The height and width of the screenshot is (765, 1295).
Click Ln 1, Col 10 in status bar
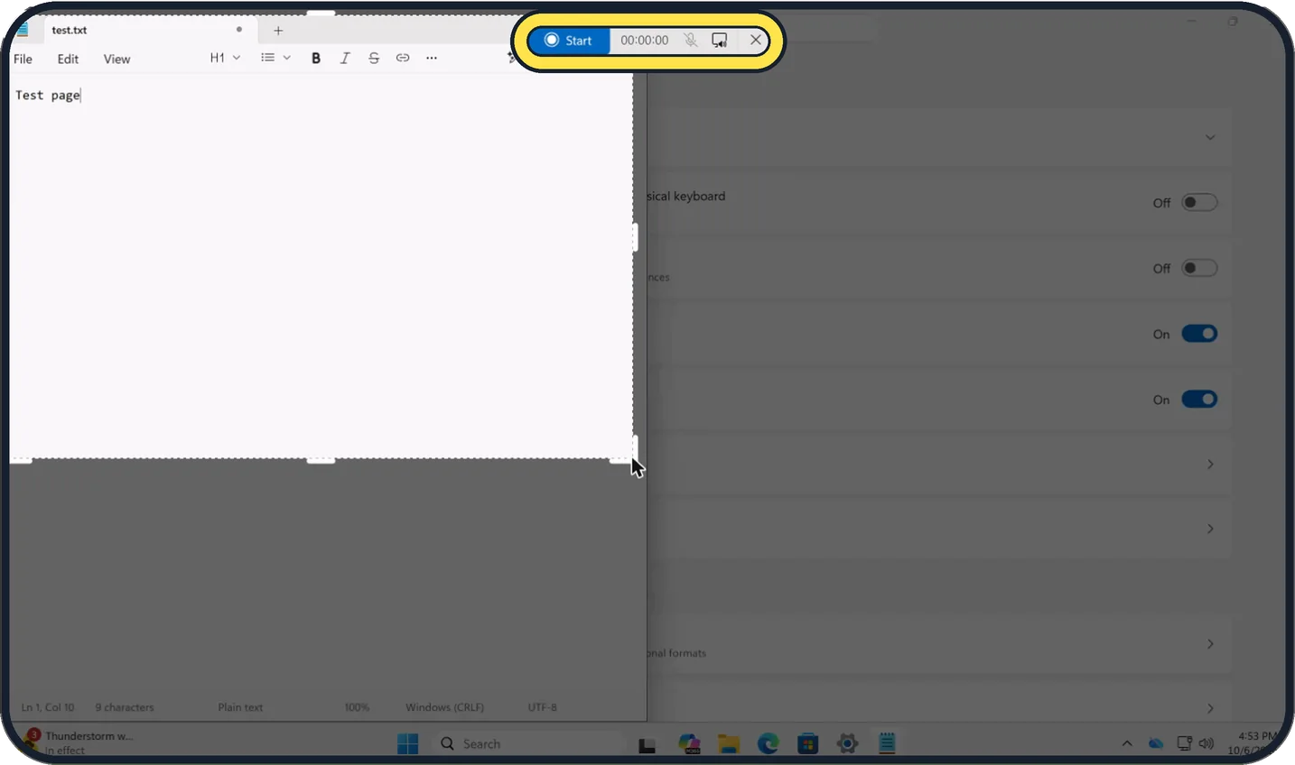click(x=48, y=707)
